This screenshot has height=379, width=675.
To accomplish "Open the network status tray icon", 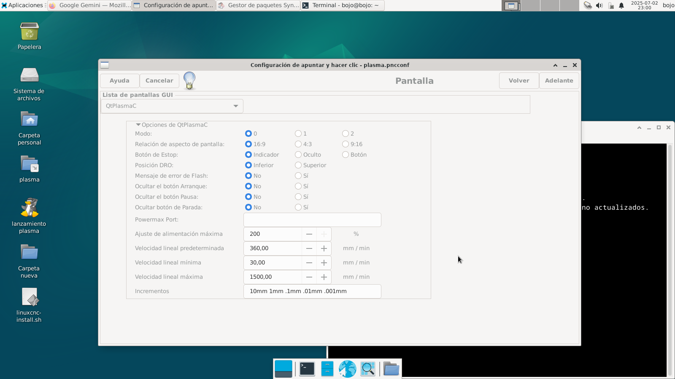I will (588, 5).
